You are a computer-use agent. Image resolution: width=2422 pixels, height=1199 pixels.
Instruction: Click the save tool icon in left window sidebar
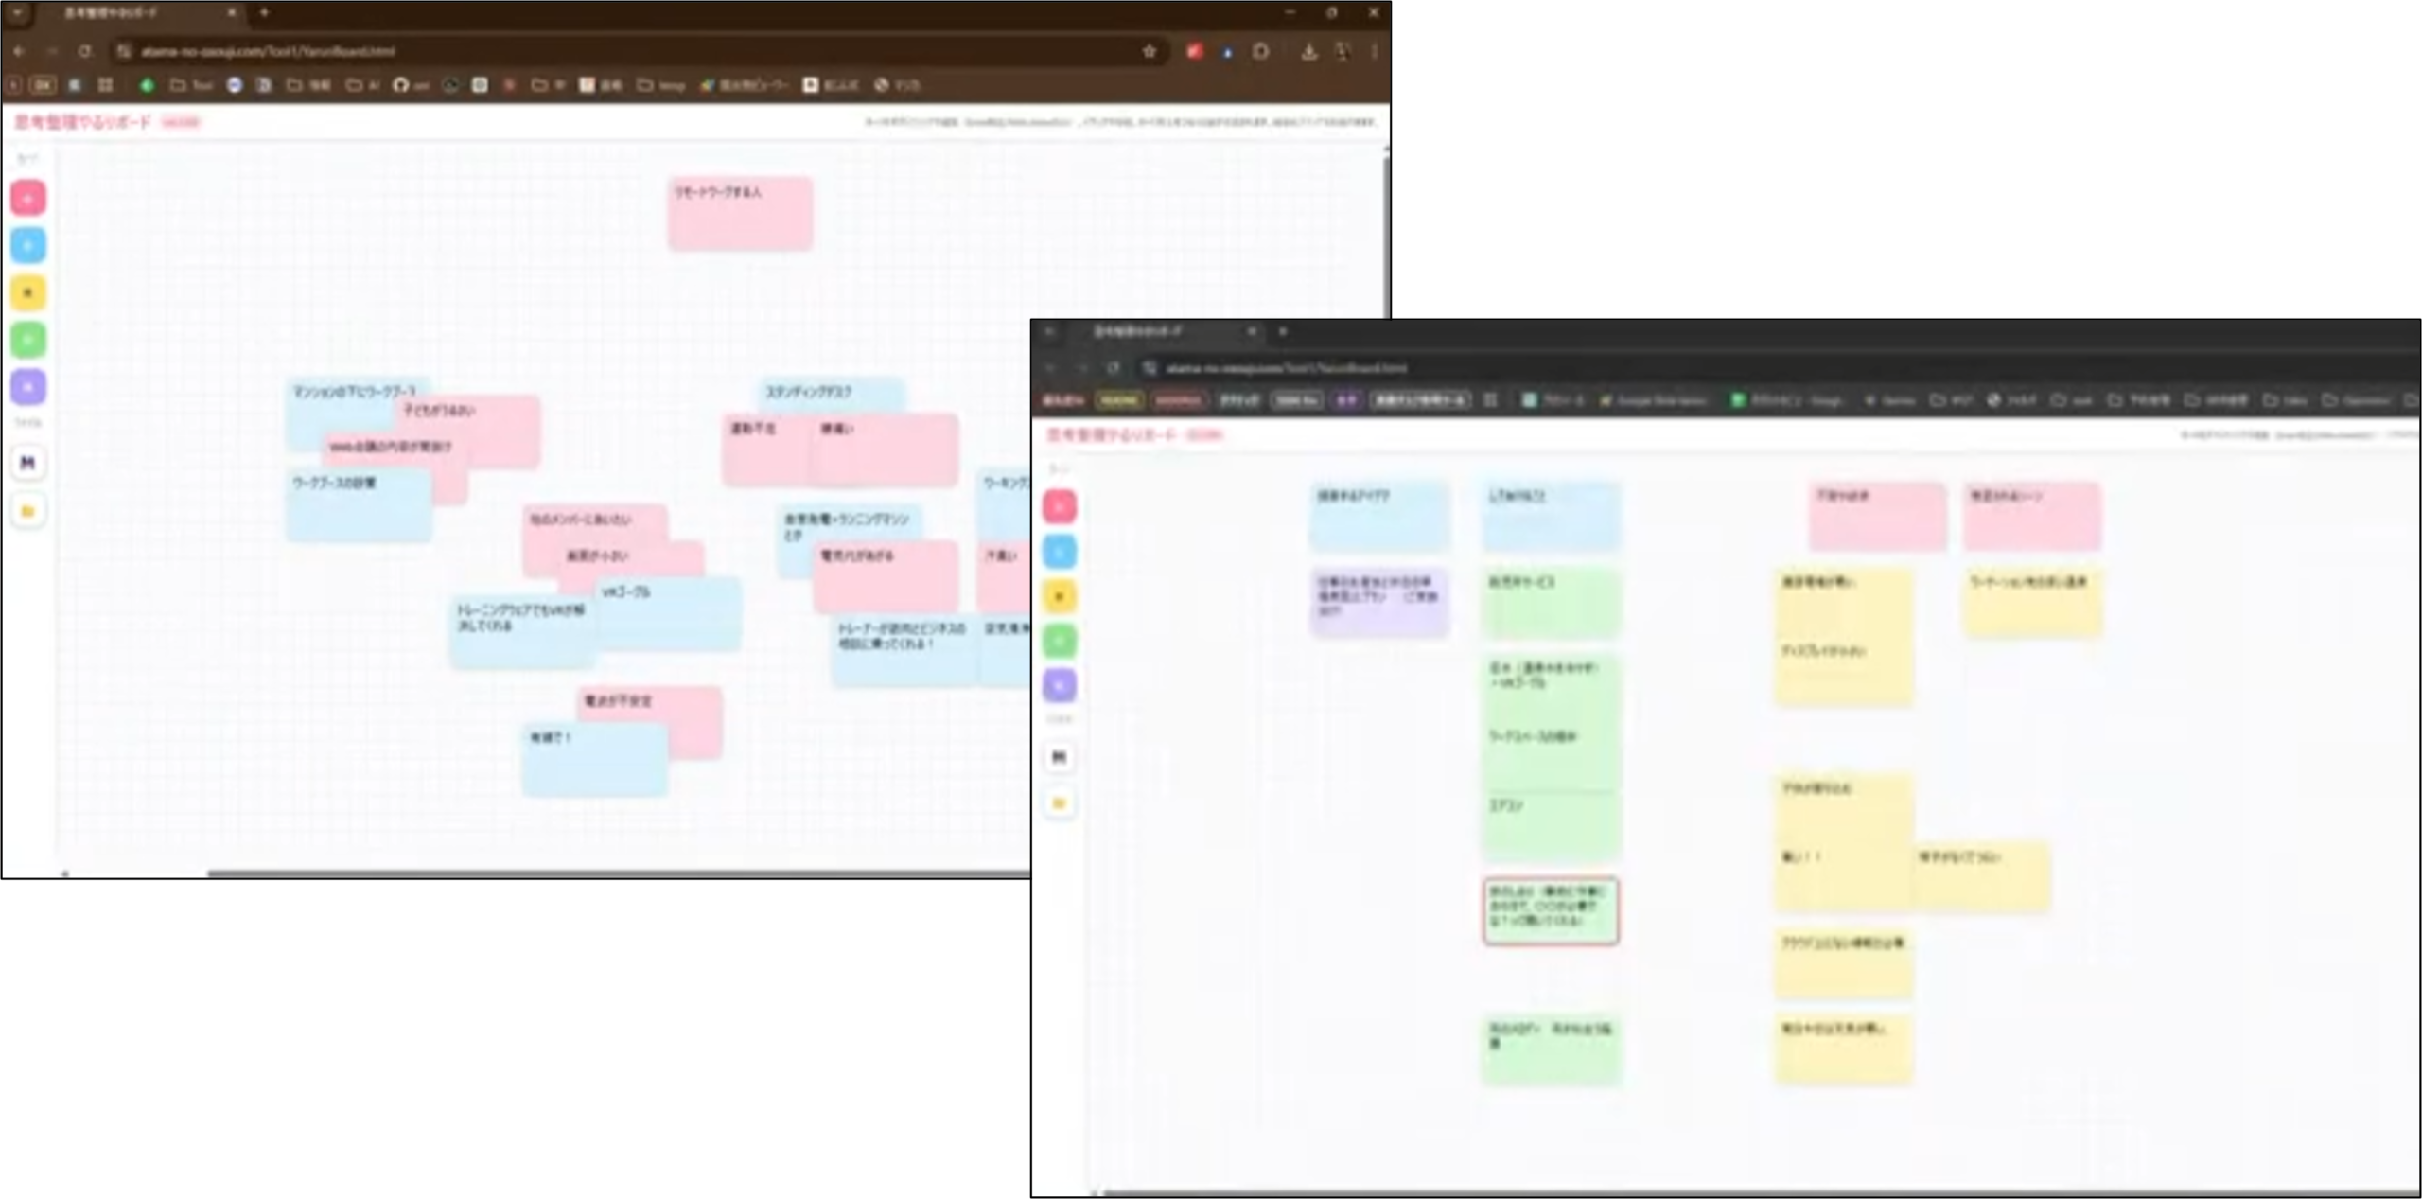(28, 463)
